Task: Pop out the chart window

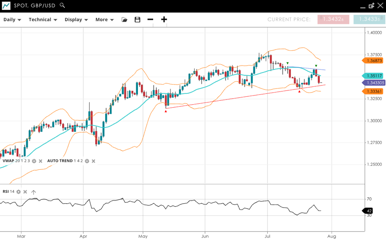Action: coord(371,6)
